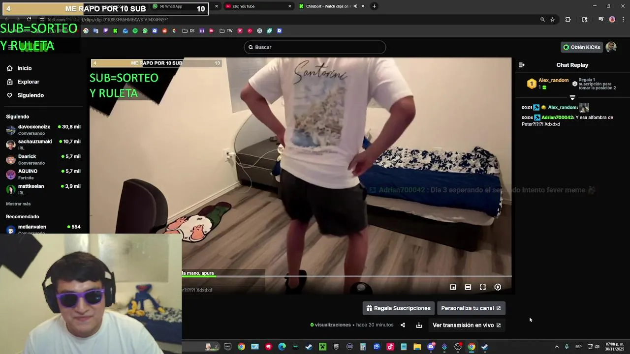Screen dimensions: 630x354
Task: Open the Chrome profile avatar in the toolbar
Action: tap(612, 20)
